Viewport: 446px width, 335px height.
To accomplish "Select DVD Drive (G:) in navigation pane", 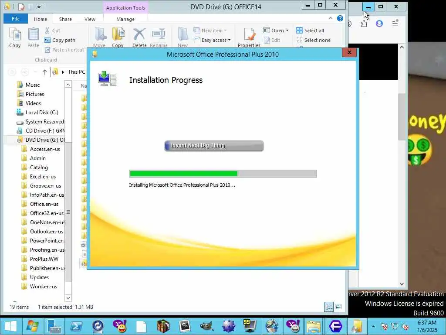I will pos(45,140).
